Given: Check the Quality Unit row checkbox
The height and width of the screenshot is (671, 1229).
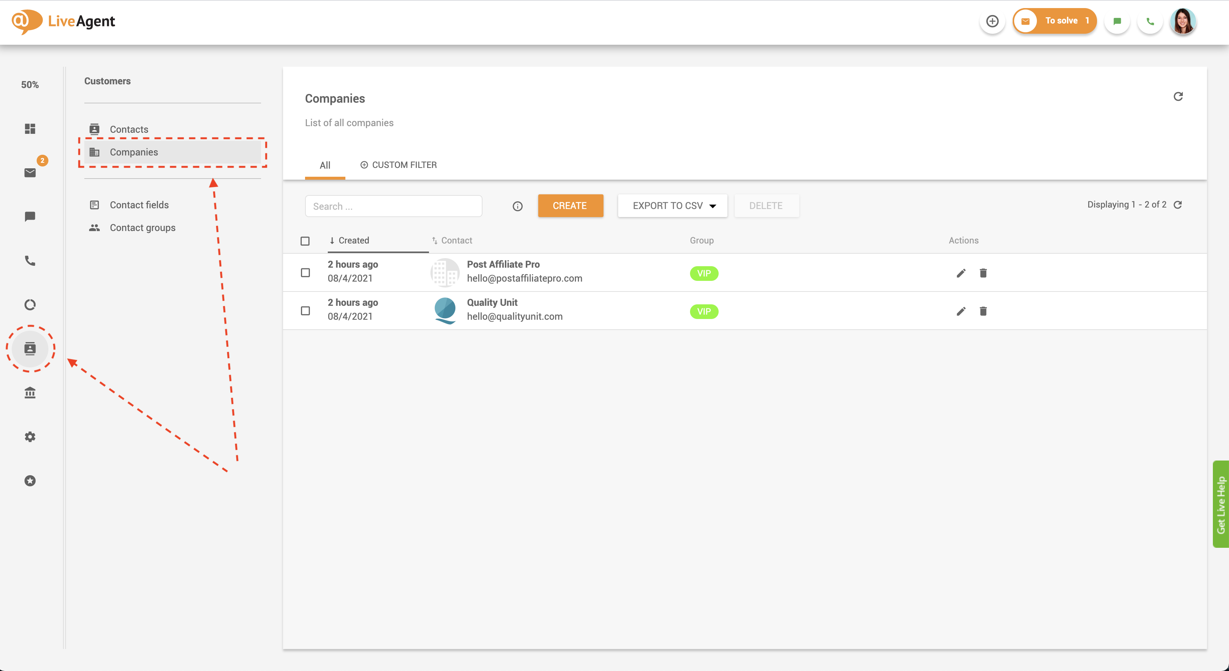Looking at the screenshot, I should click(305, 311).
